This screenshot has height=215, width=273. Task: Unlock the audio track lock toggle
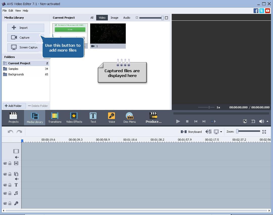point(10,193)
